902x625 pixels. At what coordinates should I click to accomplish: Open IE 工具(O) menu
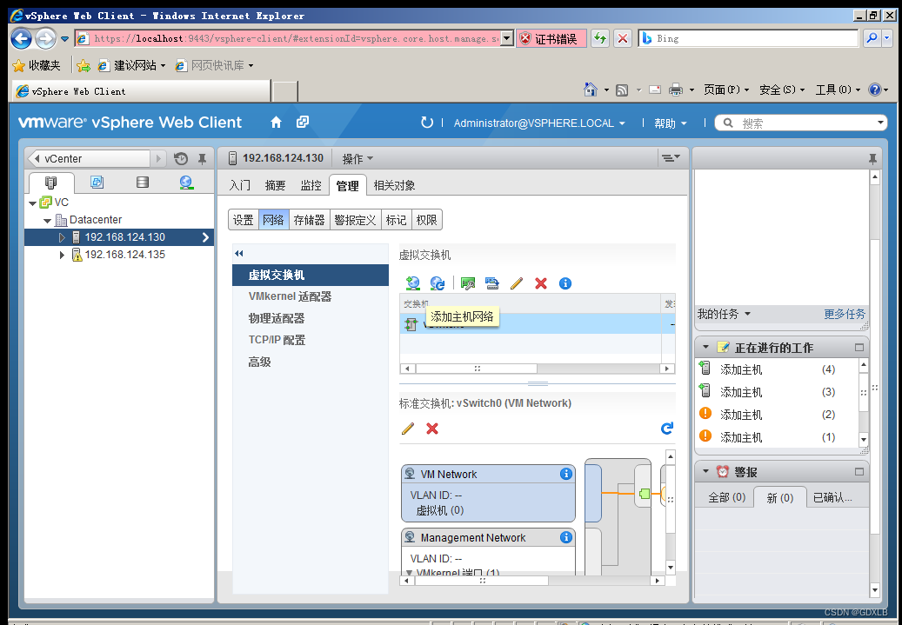click(838, 90)
